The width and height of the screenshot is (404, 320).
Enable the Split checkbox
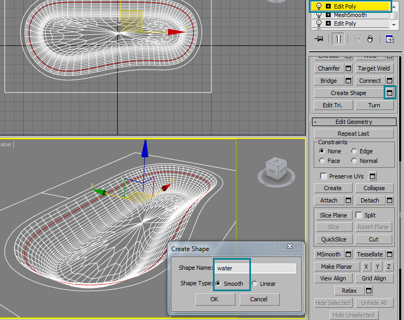359,215
